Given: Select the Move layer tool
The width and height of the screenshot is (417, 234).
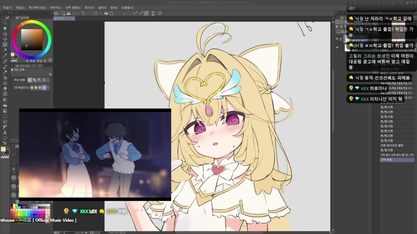Looking at the screenshot, I should pyautogui.click(x=5, y=39).
